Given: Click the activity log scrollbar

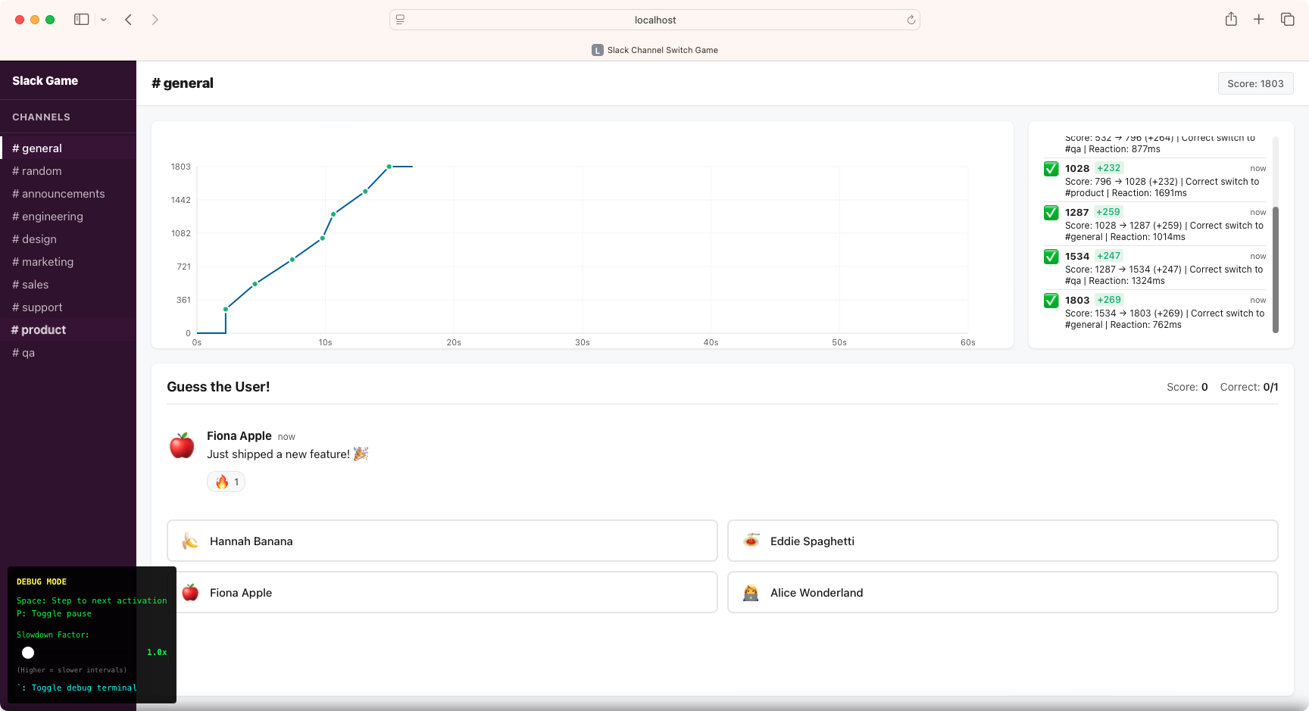Looking at the screenshot, I should pos(1275,269).
